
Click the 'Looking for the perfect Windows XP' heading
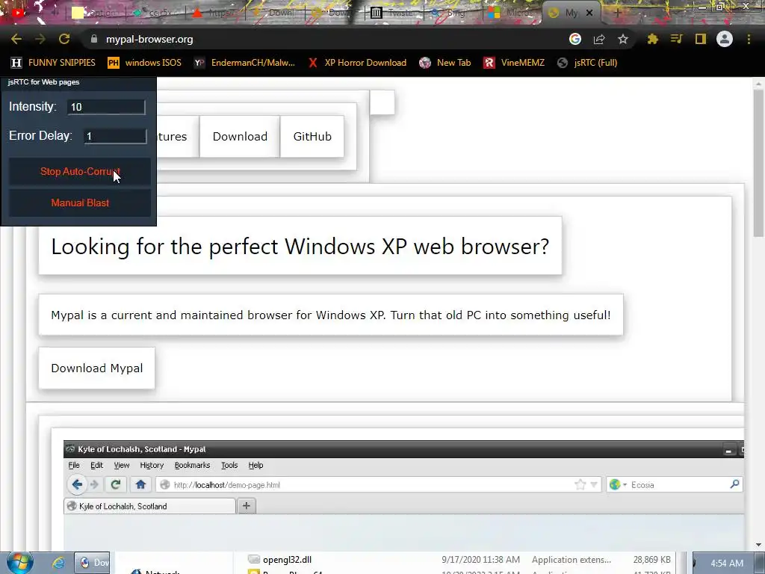pyautogui.click(x=300, y=246)
